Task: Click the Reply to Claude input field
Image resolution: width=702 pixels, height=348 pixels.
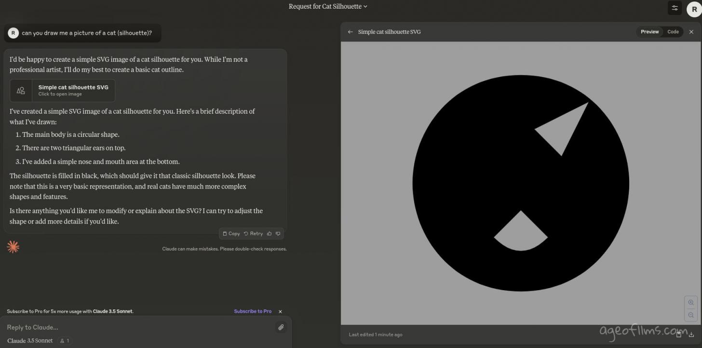Action: coord(135,327)
